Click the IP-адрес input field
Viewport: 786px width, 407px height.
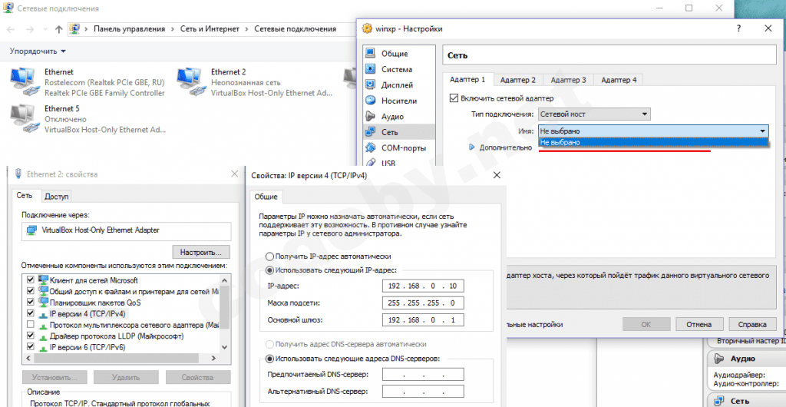pos(422,286)
